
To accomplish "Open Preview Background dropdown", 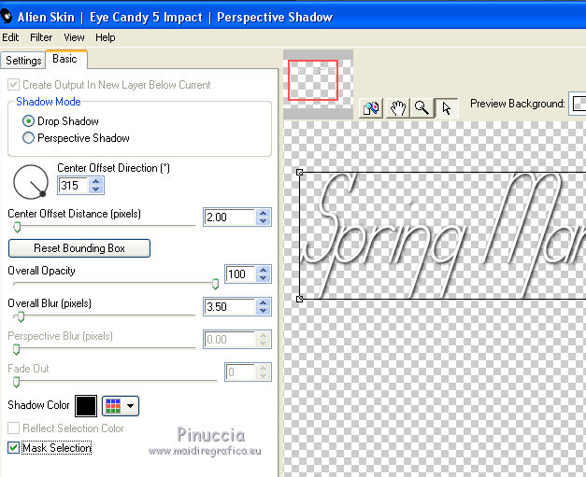I will pos(578,104).
